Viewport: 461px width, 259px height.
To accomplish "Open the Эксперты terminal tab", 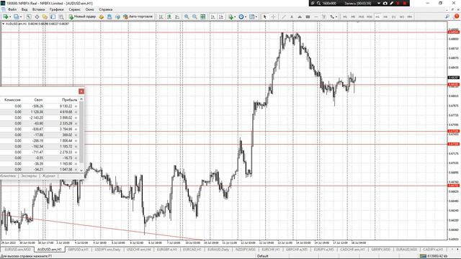I will 29,176.
